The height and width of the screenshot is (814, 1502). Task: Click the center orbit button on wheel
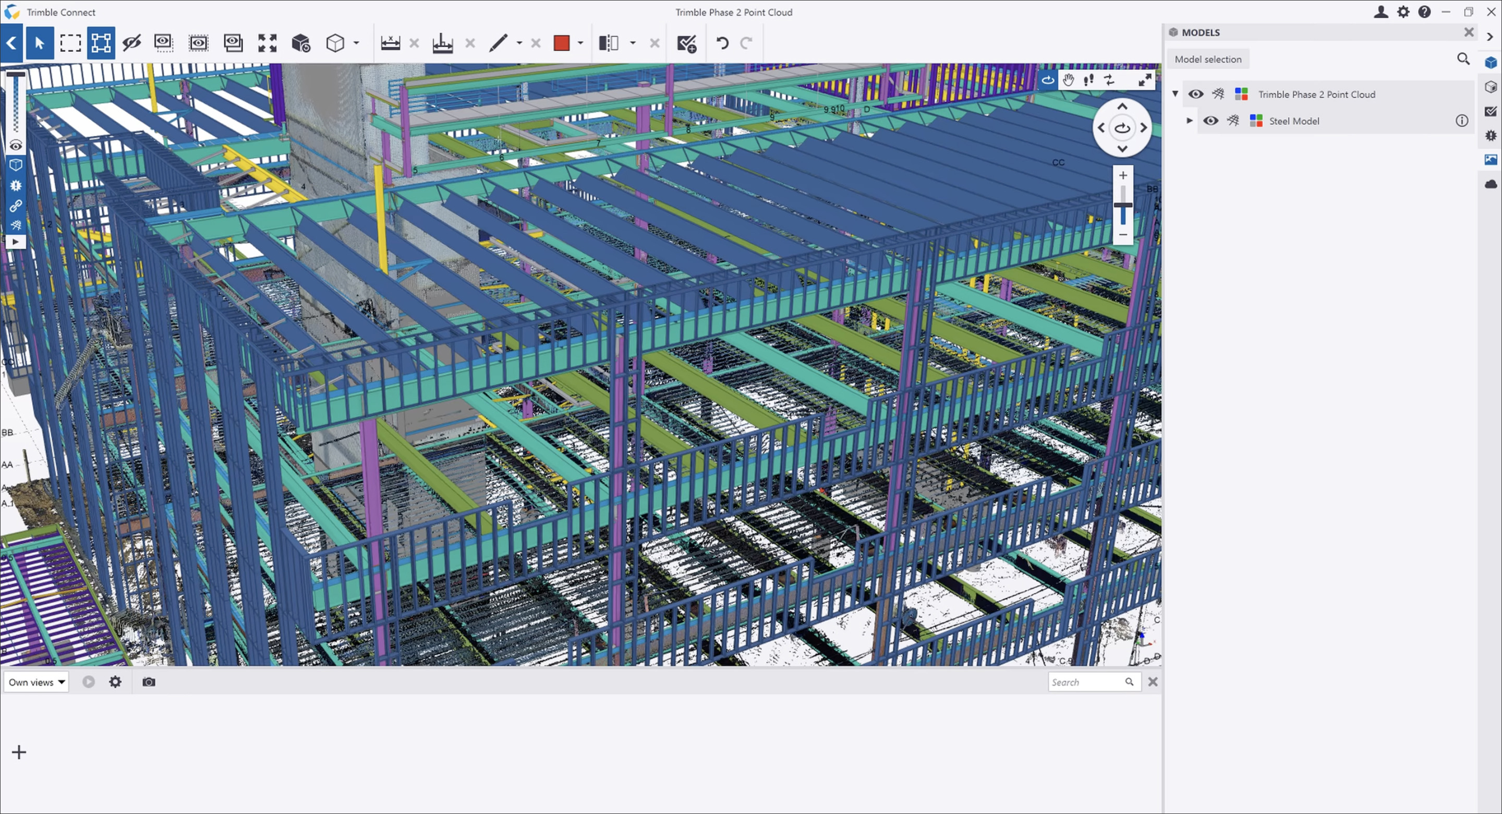click(1122, 128)
